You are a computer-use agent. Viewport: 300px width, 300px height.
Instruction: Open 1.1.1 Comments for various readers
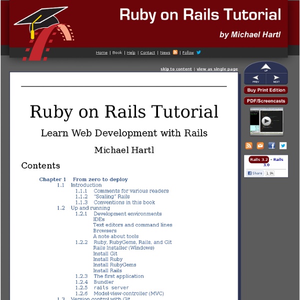tap(122, 191)
